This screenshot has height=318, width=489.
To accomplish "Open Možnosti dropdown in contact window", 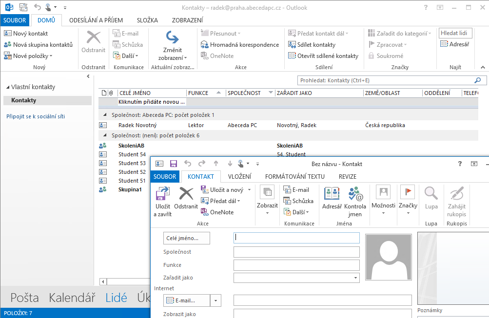I will pyautogui.click(x=383, y=200).
